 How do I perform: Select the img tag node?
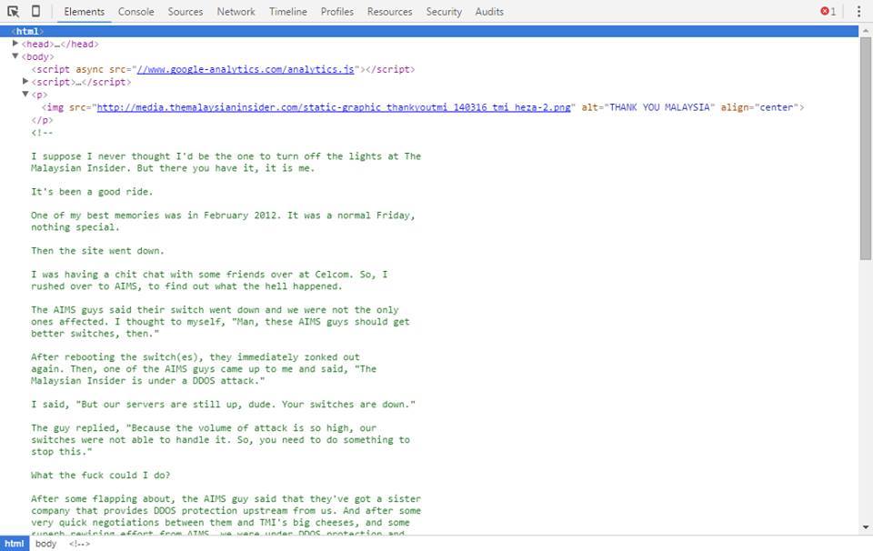[x=423, y=107]
